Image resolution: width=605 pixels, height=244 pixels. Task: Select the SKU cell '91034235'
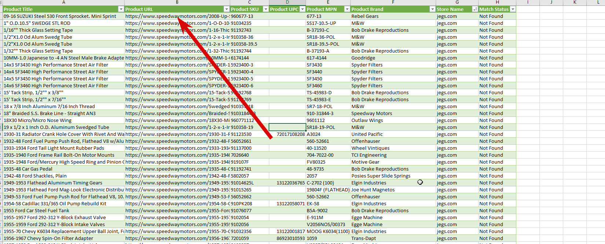[x=250, y=23]
